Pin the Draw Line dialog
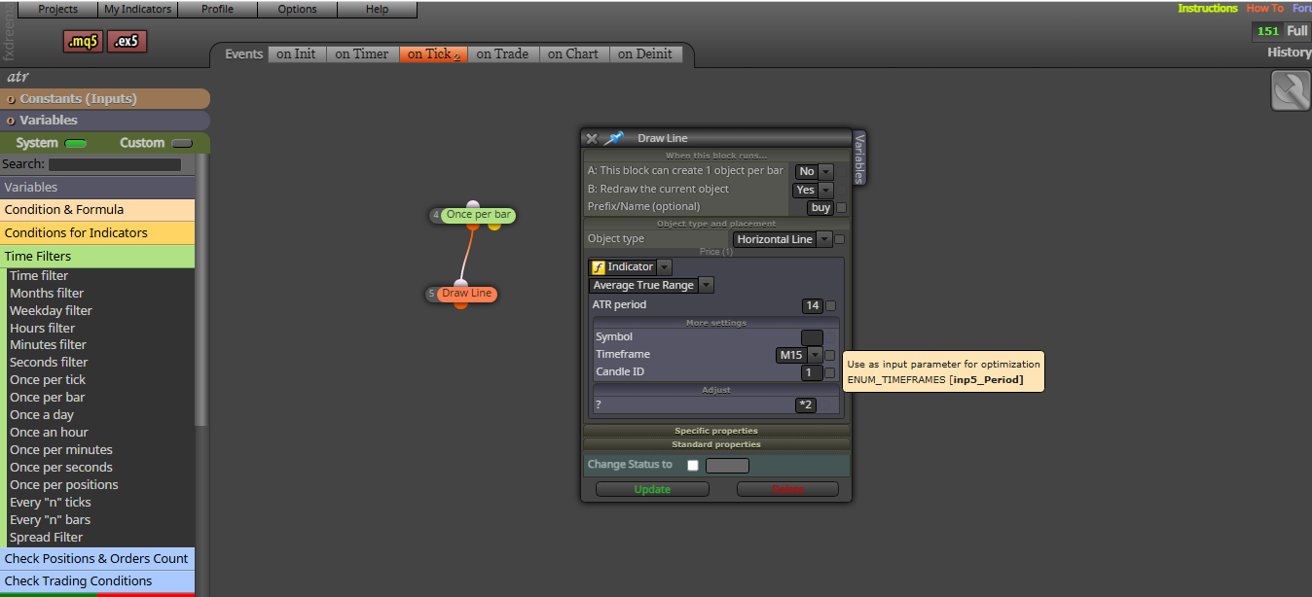The image size is (1312, 597). coord(613,139)
